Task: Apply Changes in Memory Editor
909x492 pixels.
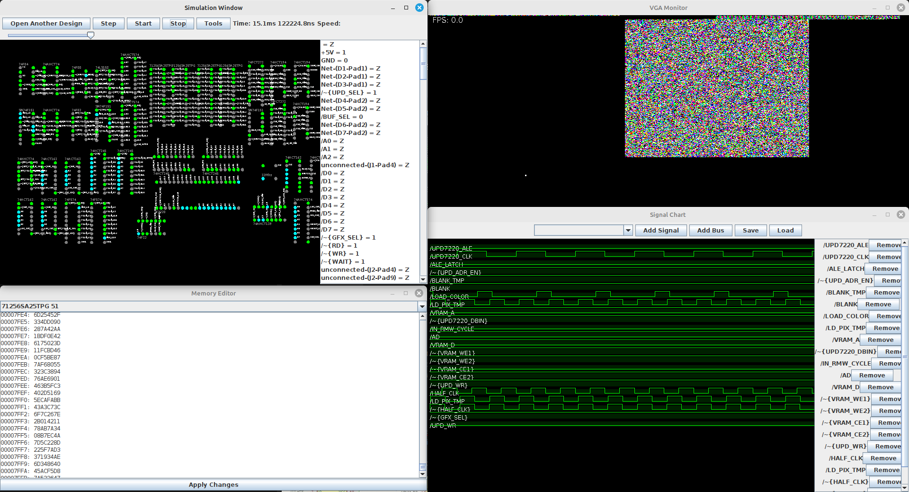Action: click(x=214, y=484)
